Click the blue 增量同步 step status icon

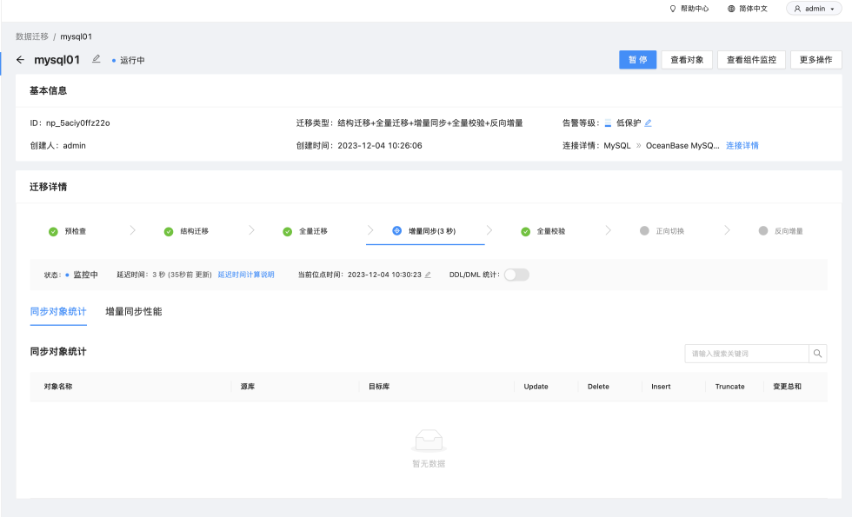[396, 231]
